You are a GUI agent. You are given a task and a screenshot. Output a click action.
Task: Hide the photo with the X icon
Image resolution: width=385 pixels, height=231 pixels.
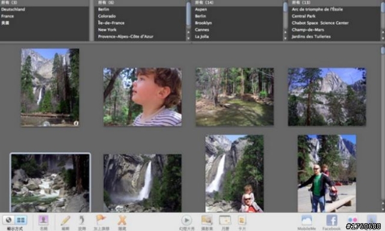click(x=122, y=220)
